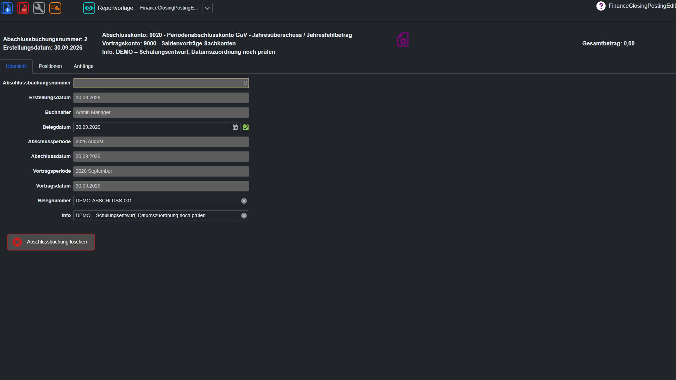Screen dimensions: 676x380
Task: Click the Abschlussperiode 2026 August field
Action: pyautogui.click(x=161, y=142)
